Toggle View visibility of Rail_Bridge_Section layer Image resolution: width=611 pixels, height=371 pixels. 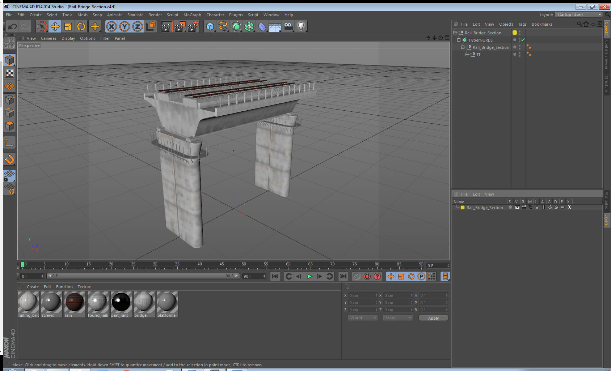517,207
